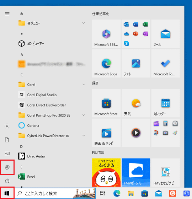
Task: Click the & letter header
Action: pos(22,14)
